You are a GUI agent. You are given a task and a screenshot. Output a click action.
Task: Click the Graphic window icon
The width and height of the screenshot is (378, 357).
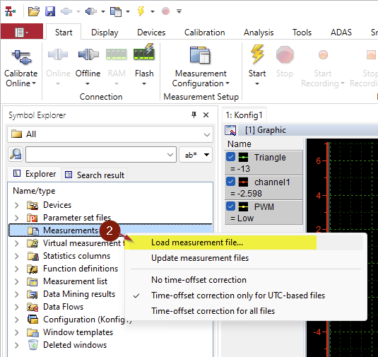pos(230,130)
